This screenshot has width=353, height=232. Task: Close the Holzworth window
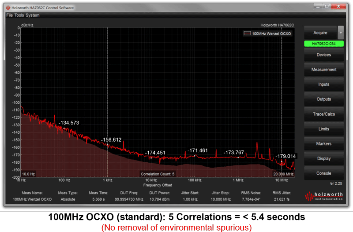pos(338,7)
